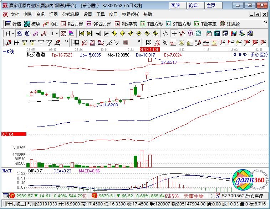Select the hand pan tool
This screenshot has height=209, width=270.
tap(165, 33)
